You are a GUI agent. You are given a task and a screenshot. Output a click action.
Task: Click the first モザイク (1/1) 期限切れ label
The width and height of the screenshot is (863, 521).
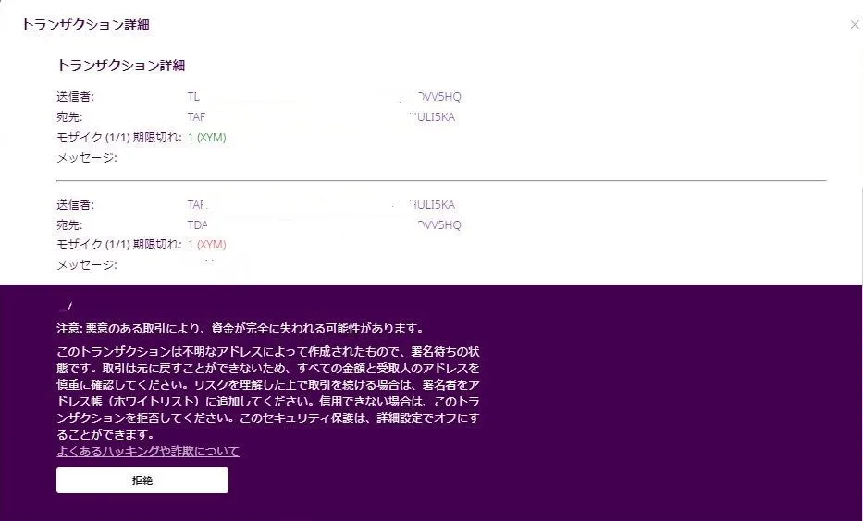118,138
